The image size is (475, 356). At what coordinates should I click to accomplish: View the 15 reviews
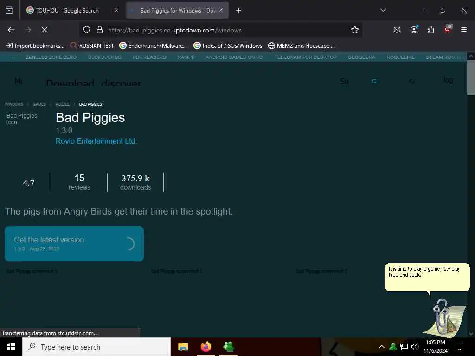click(79, 182)
